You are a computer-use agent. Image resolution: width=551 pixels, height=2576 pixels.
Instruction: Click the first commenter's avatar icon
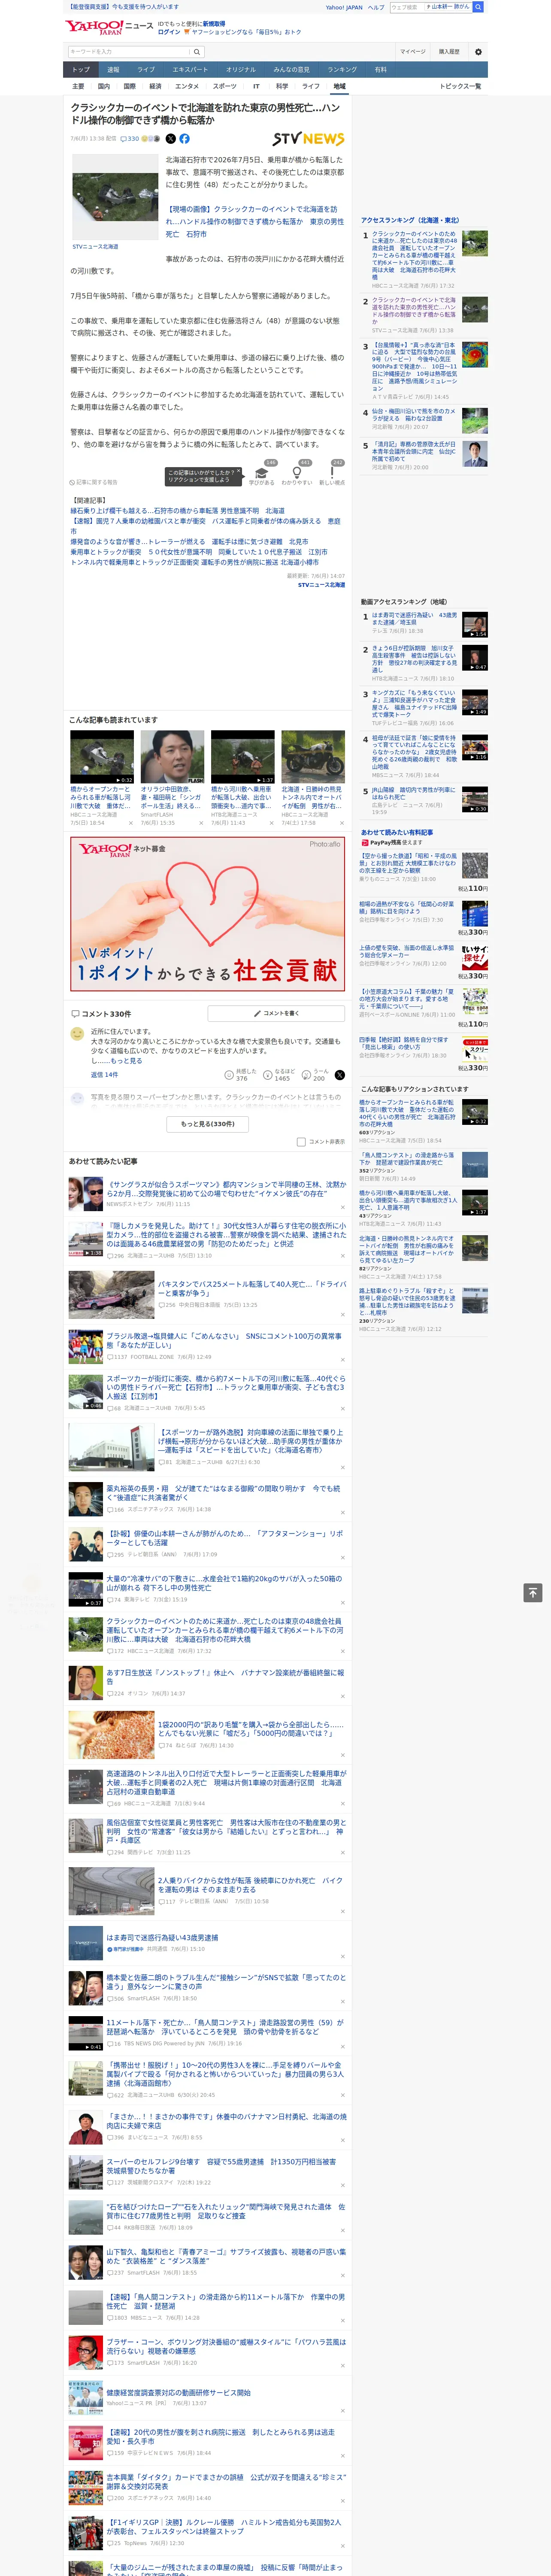[x=77, y=1034]
